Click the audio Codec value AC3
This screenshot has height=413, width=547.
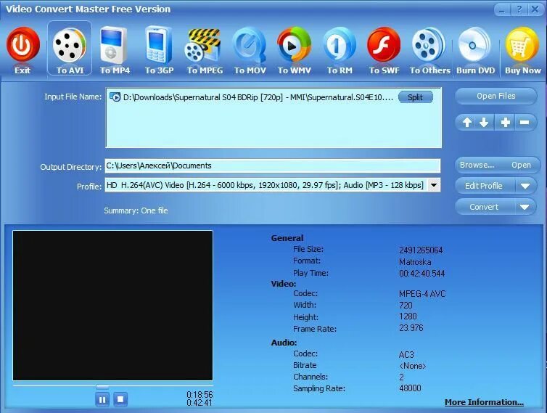406,355
